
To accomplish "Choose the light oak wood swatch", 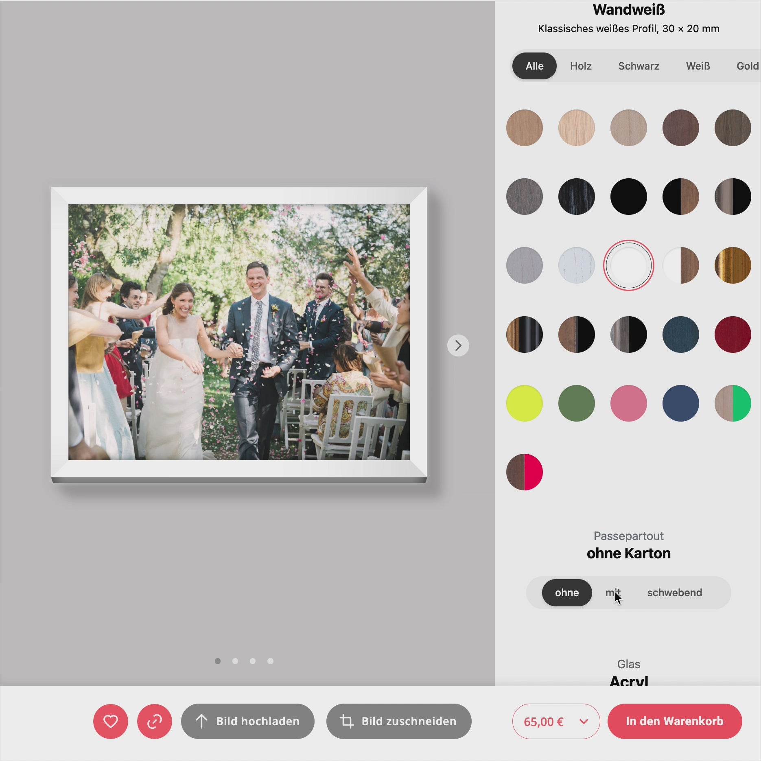I will click(x=577, y=128).
